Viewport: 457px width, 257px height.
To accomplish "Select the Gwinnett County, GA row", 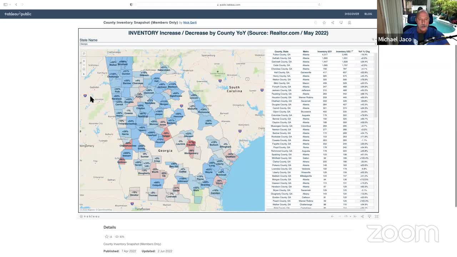I will point(320,62).
